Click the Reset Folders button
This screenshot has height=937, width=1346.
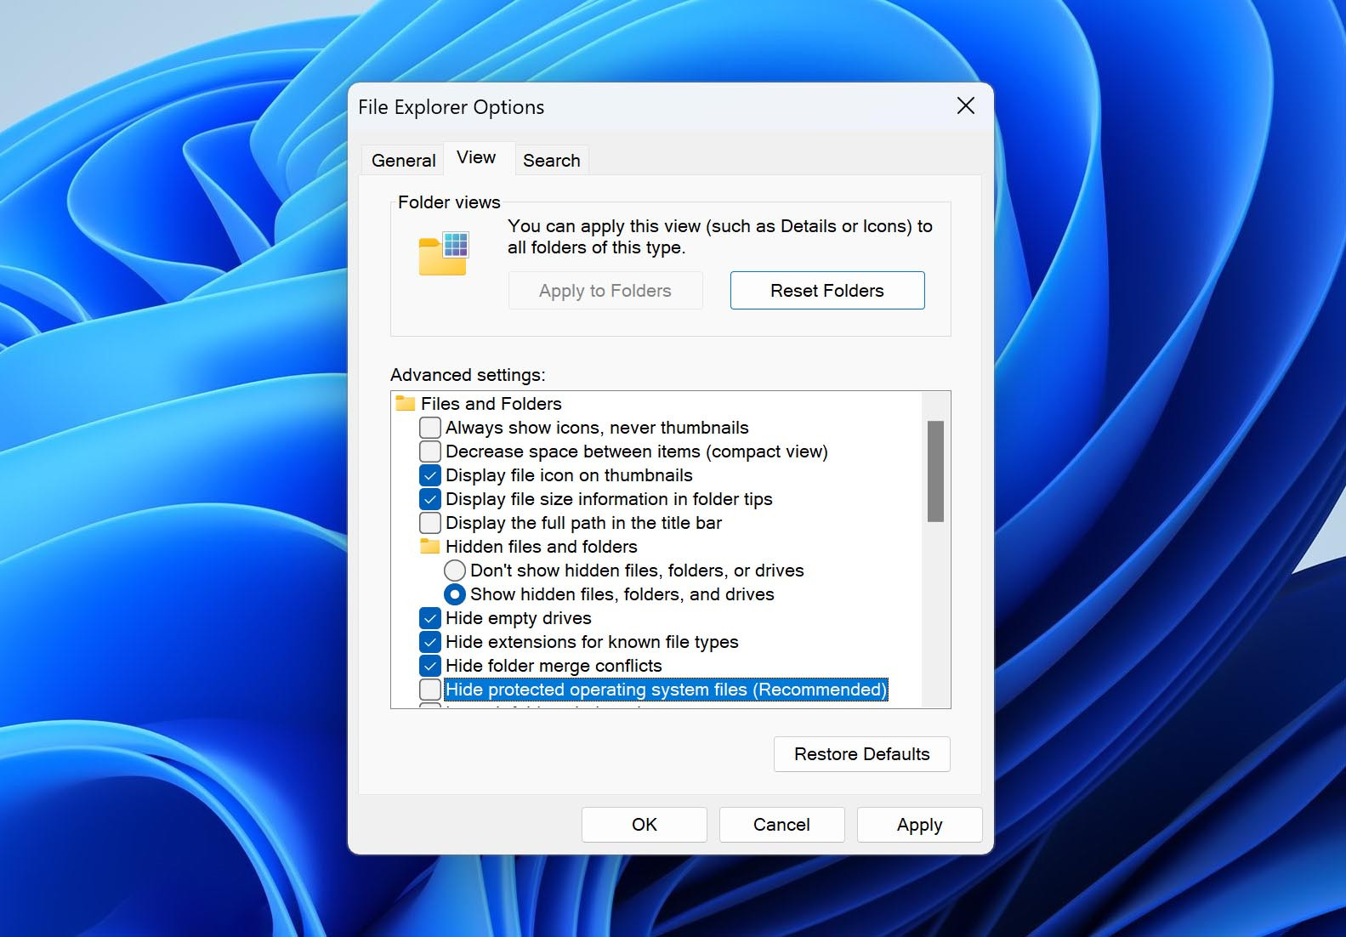(827, 291)
